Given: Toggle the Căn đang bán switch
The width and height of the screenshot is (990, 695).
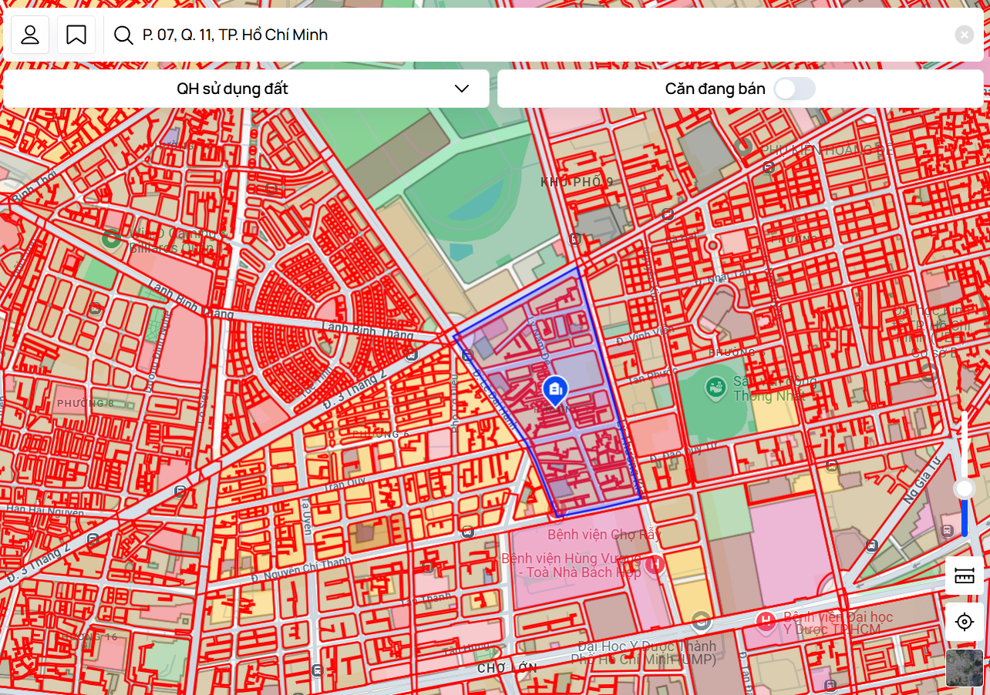Looking at the screenshot, I should pos(794,89).
